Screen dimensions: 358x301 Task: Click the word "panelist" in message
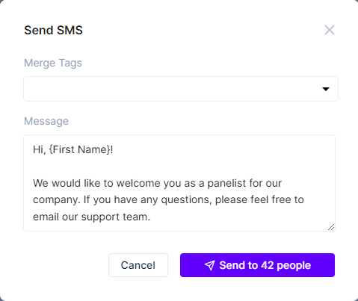tap(227, 183)
